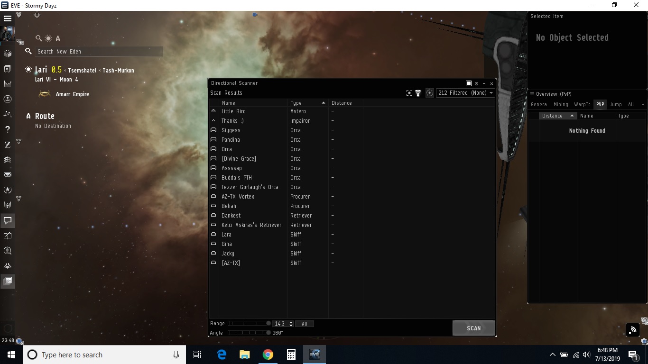
Task: Open the Corporation star icon in sidebar
Action: click(8, 190)
